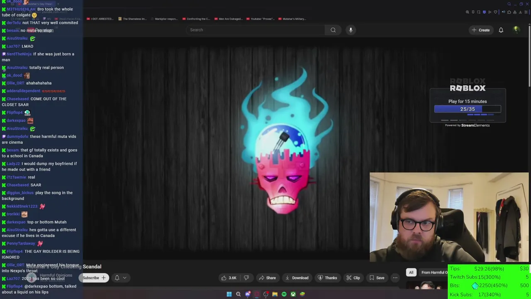The width and height of the screenshot is (531, 299).
Task: Share the video
Action: click(x=267, y=278)
